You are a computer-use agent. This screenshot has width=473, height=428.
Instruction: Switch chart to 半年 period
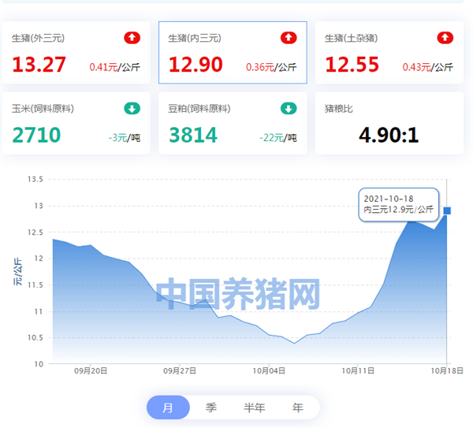pos(255,408)
